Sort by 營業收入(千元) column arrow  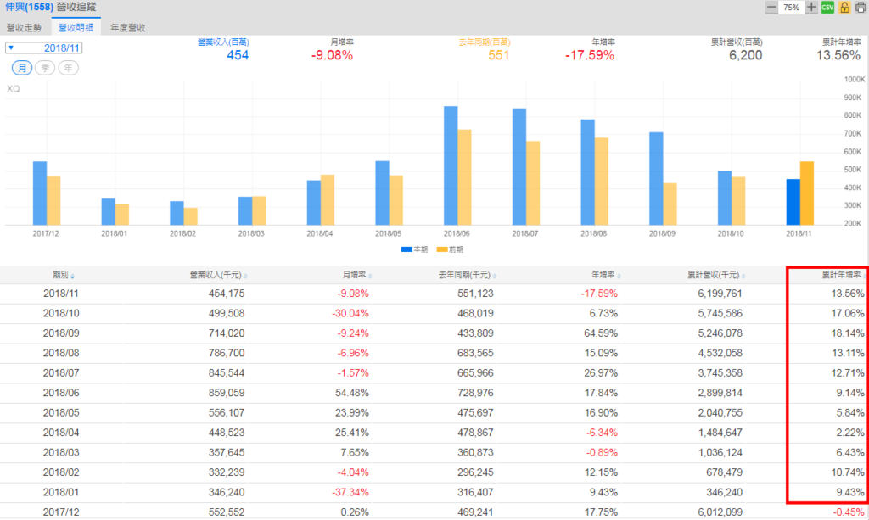(x=245, y=276)
